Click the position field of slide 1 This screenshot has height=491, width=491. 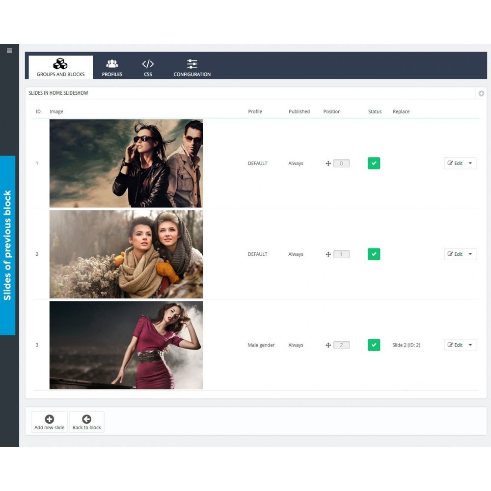(341, 164)
